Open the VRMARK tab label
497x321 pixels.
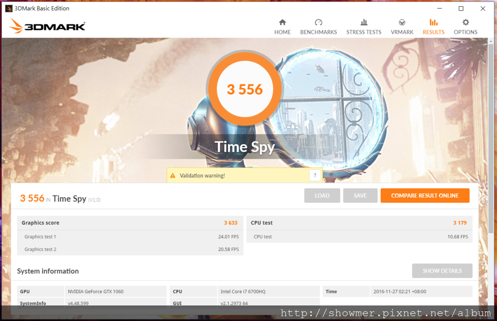tap(402, 32)
